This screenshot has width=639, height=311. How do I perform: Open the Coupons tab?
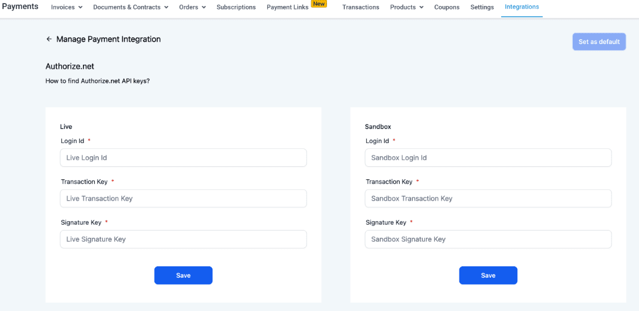click(x=447, y=7)
